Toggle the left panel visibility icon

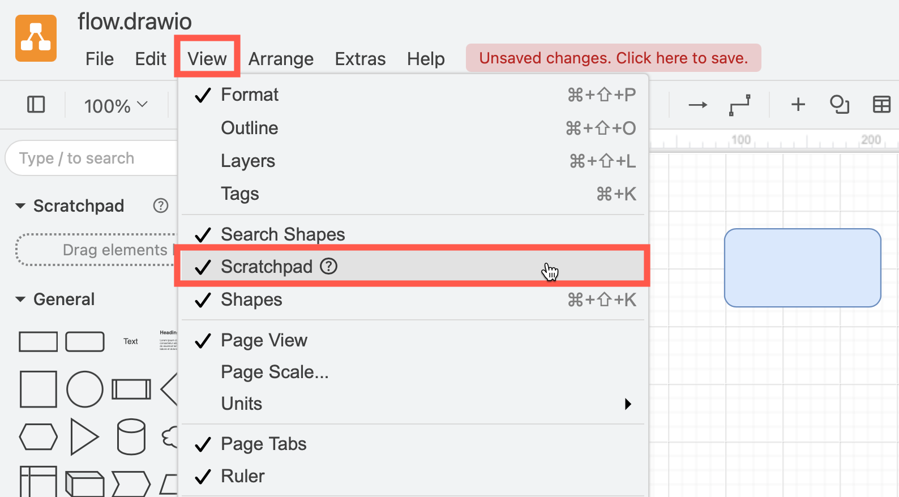pyautogui.click(x=35, y=104)
